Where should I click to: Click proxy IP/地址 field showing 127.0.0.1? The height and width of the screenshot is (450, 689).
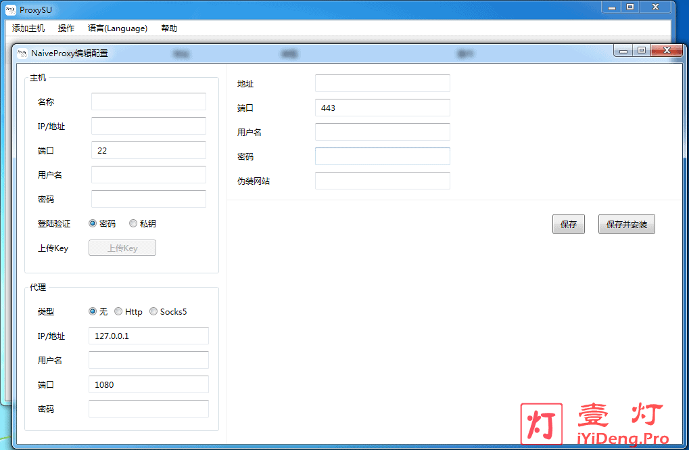pos(149,336)
